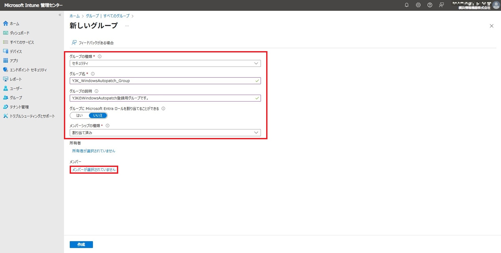Click ホーム breadcrumb link

pos(74,16)
